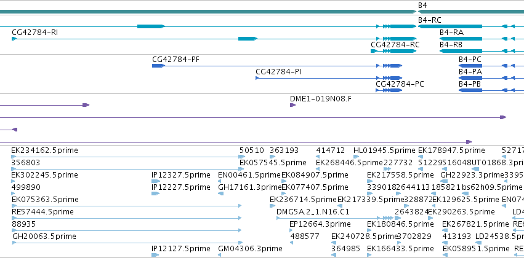Click the IP12227.5prime EST label
This screenshot has height=258, width=524.
[x=181, y=187]
